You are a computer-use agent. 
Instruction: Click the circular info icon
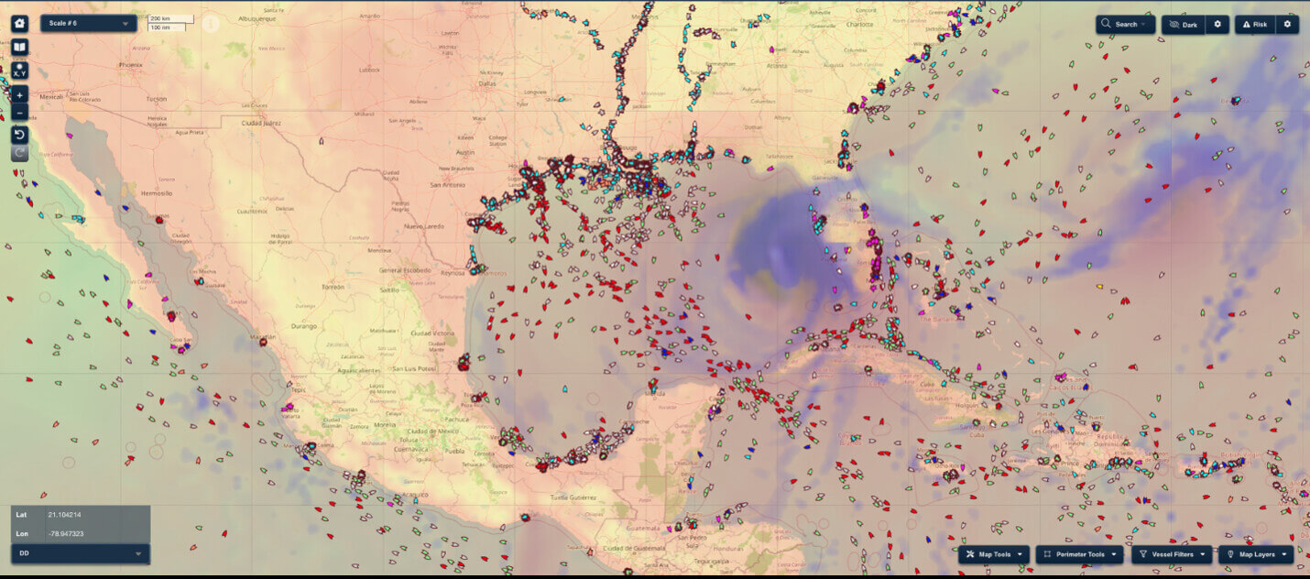[211, 24]
